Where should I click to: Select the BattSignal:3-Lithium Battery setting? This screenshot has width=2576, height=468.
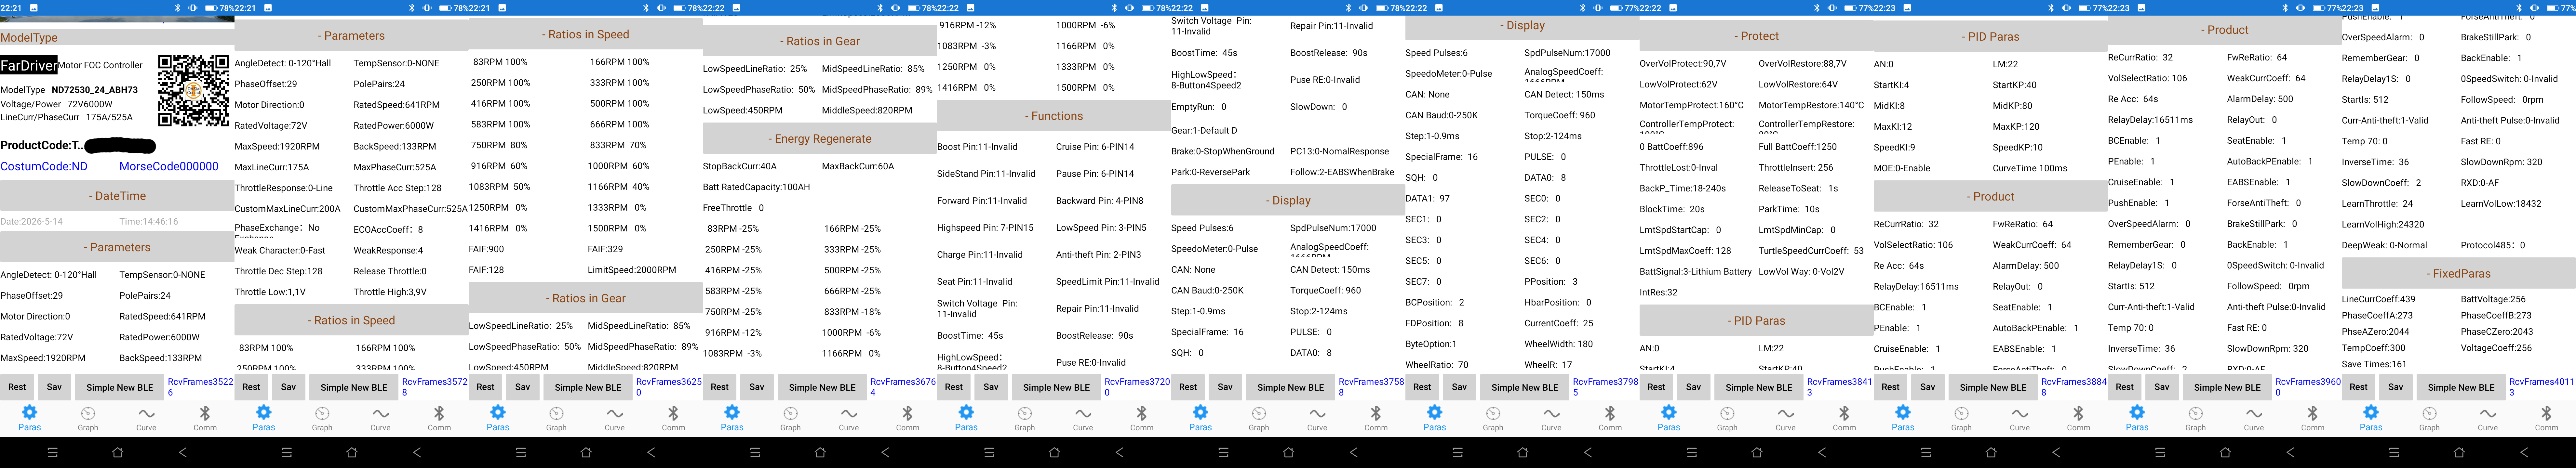click(1696, 272)
